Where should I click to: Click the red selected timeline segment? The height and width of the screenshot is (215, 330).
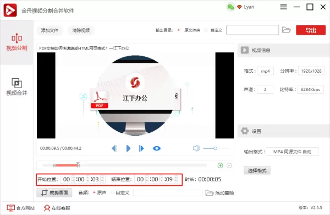click(67, 165)
